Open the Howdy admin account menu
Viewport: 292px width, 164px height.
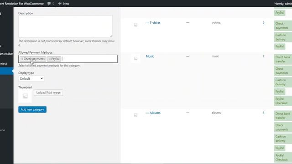point(283,4)
